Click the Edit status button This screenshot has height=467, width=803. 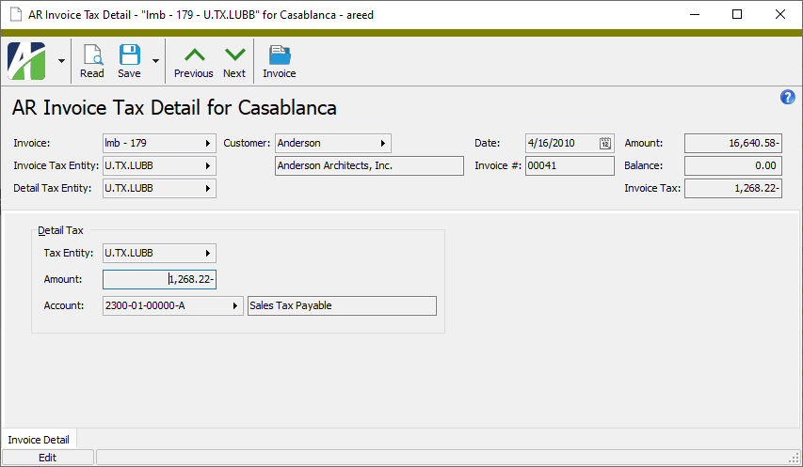pos(47,458)
